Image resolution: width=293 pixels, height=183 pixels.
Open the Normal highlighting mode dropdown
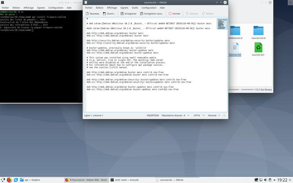pyautogui.click(x=214, y=115)
